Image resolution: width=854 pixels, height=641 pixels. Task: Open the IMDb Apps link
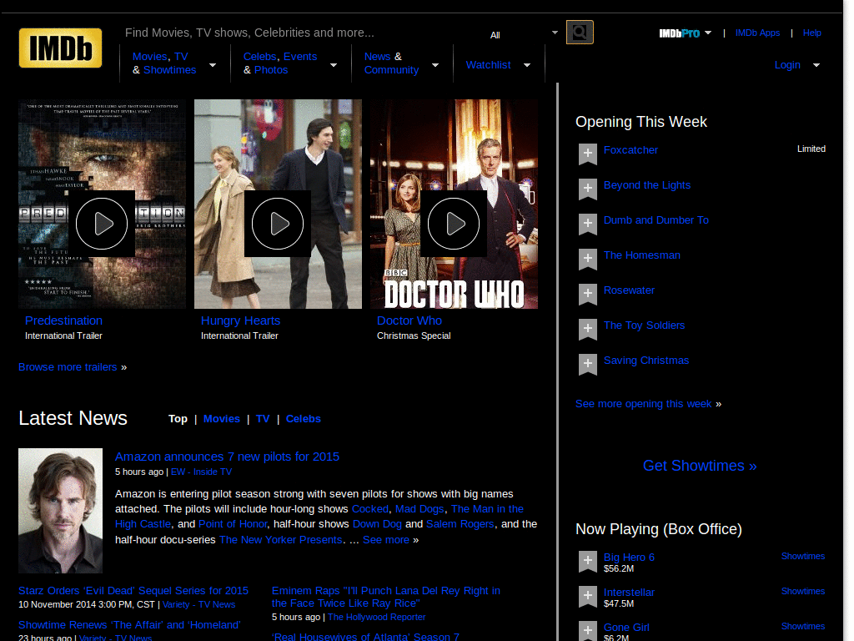(x=757, y=33)
